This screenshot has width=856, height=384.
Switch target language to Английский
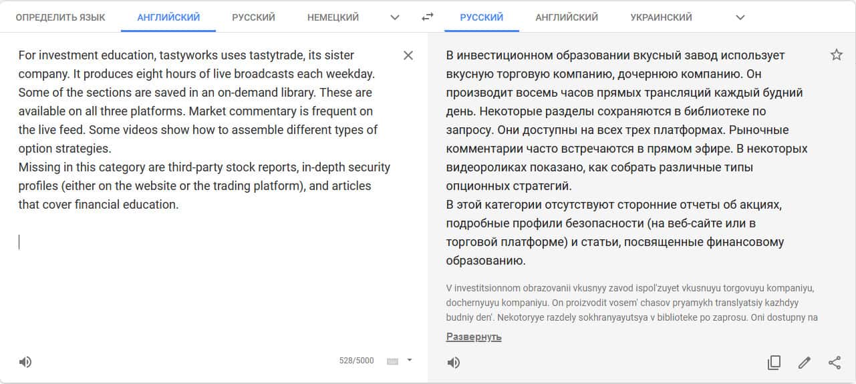click(x=567, y=17)
